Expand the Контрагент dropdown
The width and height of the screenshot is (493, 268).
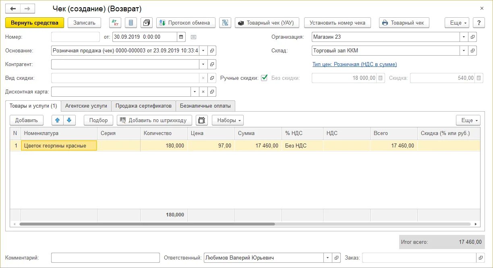click(x=203, y=64)
